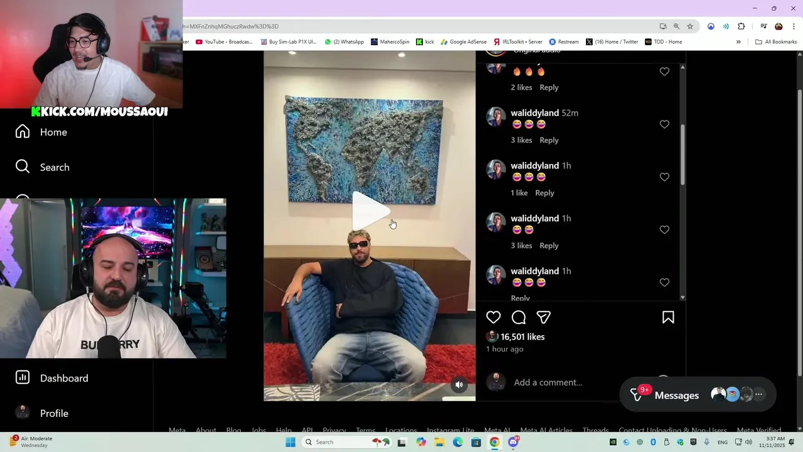Toggle the reel's sound with the speaker icon
803x452 pixels.
459,385
